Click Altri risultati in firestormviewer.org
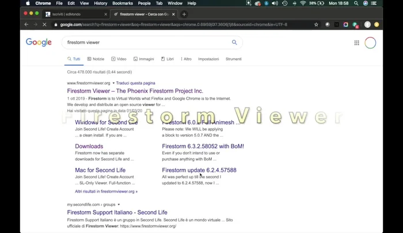403x233 pixels. (106, 191)
